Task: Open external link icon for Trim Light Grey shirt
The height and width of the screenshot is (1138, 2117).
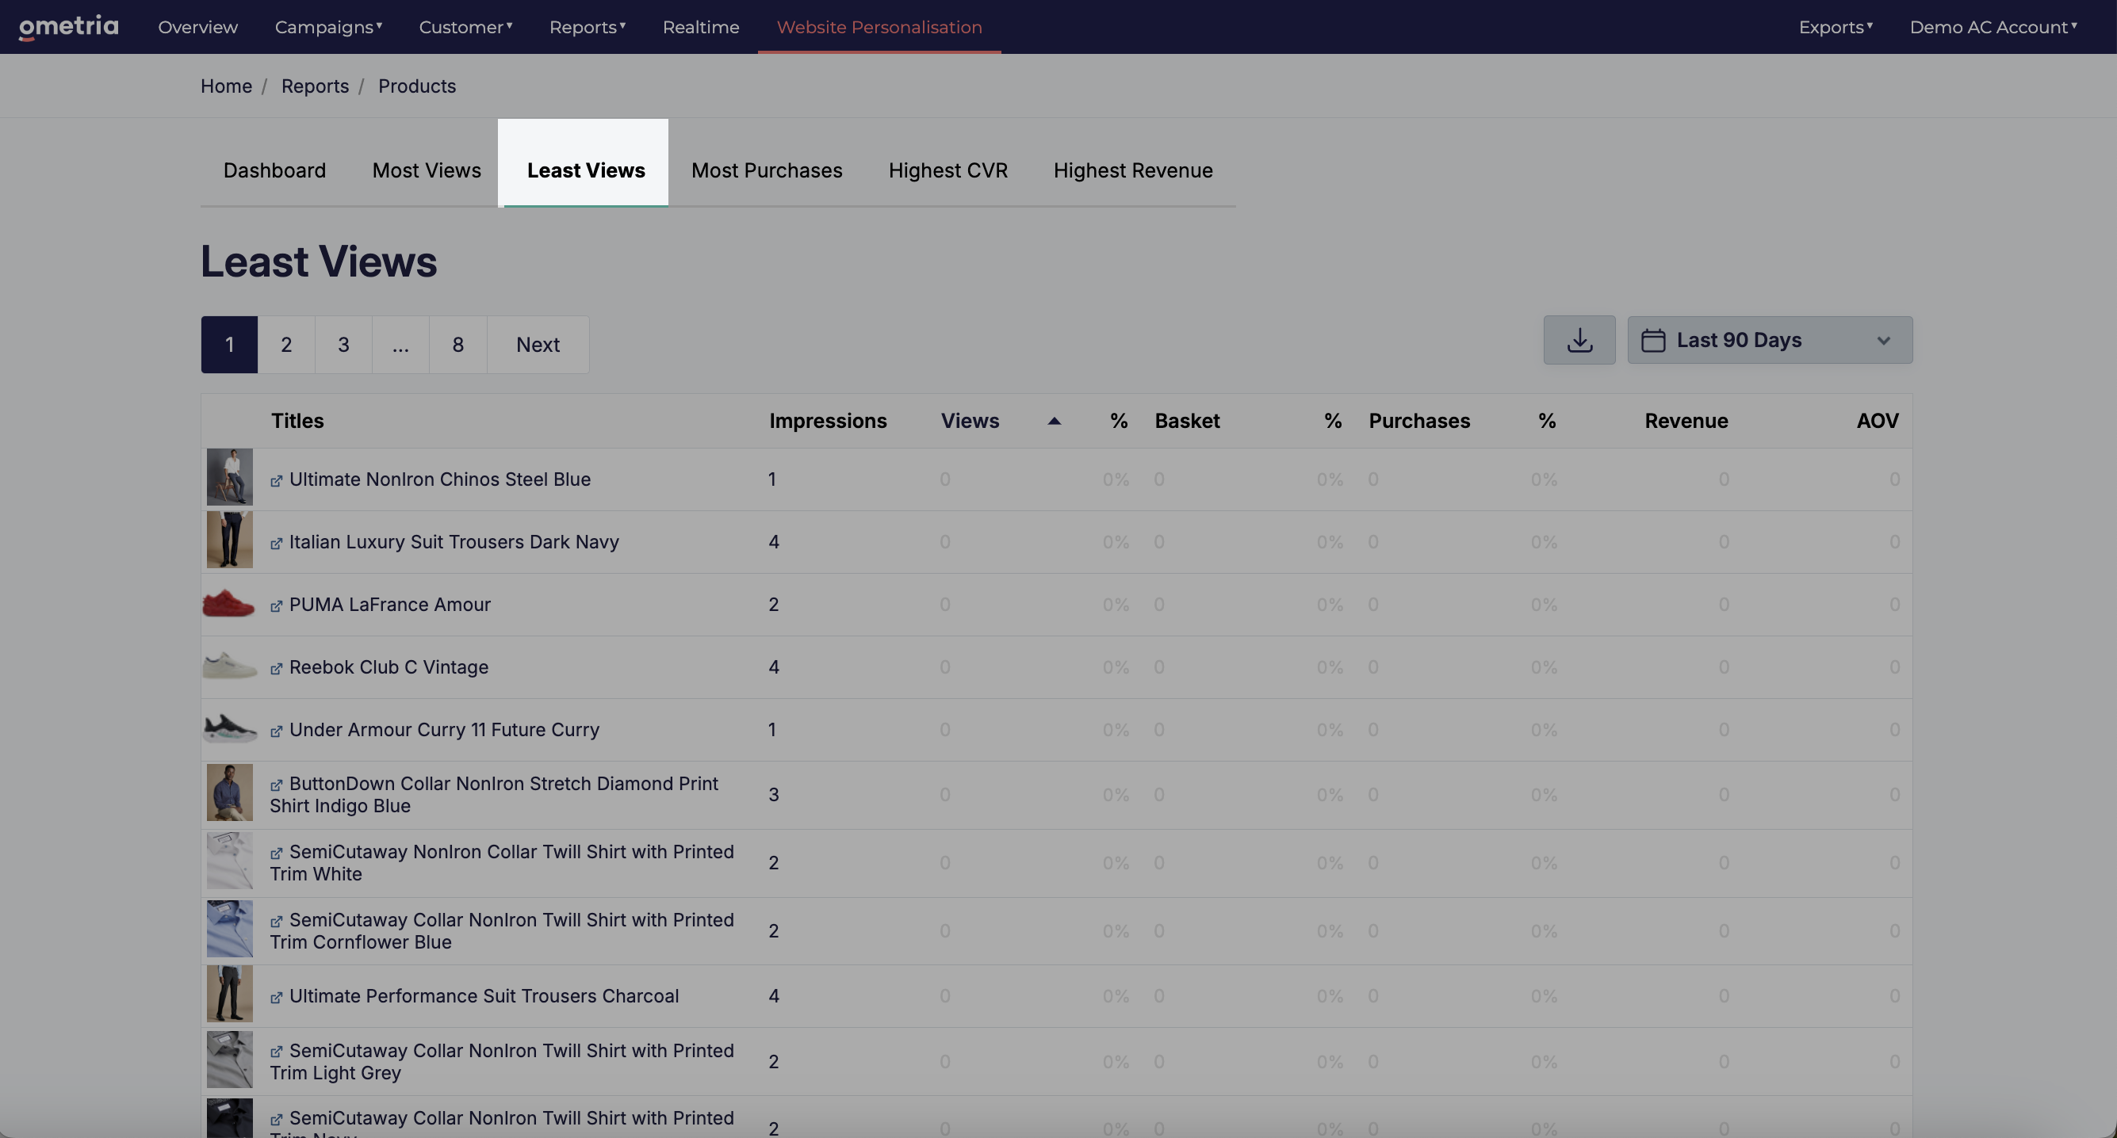Action: [276, 1052]
